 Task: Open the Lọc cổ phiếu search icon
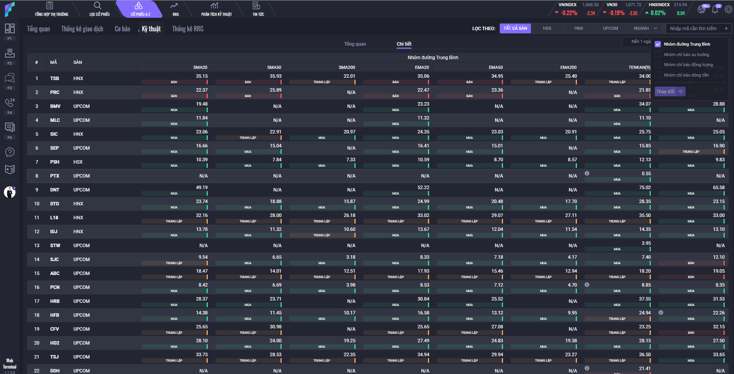click(x=99, y=9)
